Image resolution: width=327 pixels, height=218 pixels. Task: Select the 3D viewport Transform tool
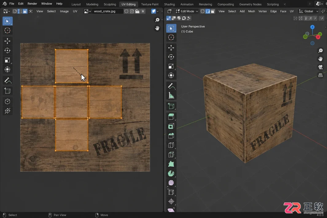pyautogui.click(x=171, y=76)
